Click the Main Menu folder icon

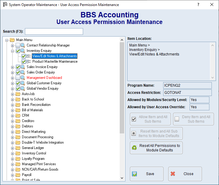tap(12, 40)
